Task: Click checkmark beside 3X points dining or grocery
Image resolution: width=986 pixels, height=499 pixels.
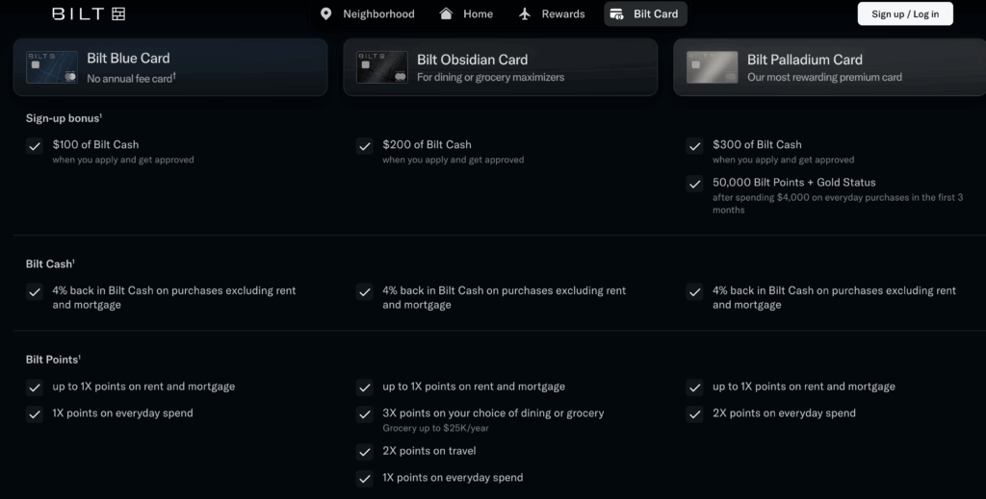Action: pos(365,414)
